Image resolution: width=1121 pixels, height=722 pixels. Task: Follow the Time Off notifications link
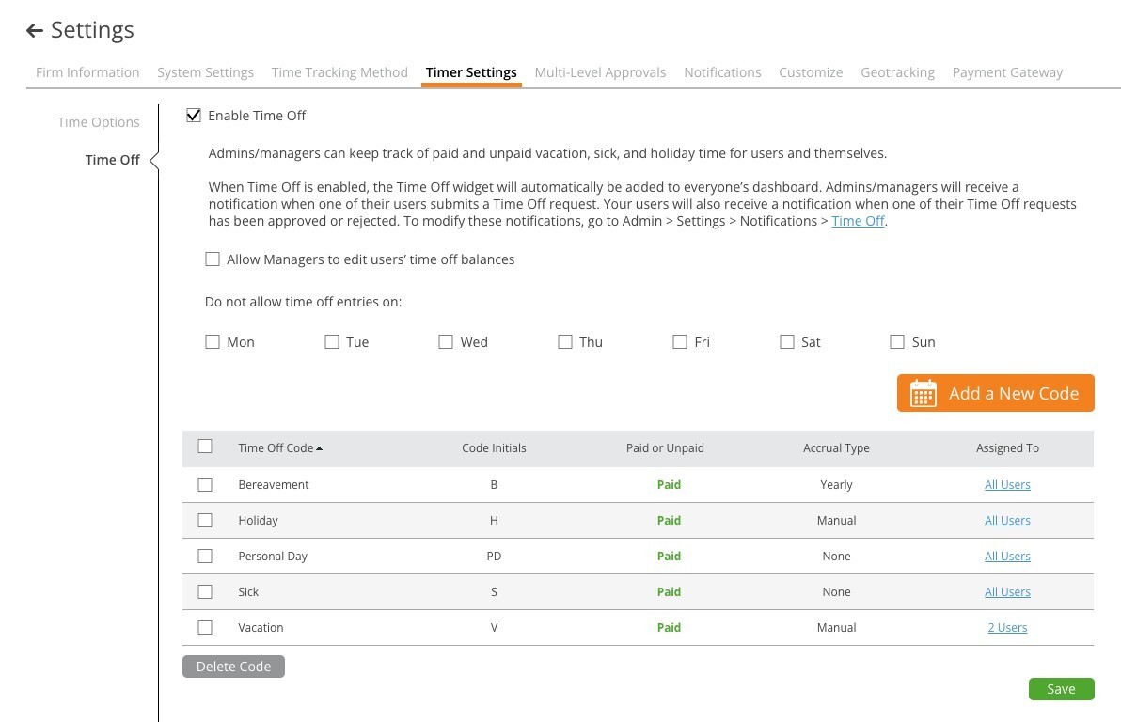(x=858, y=221)
